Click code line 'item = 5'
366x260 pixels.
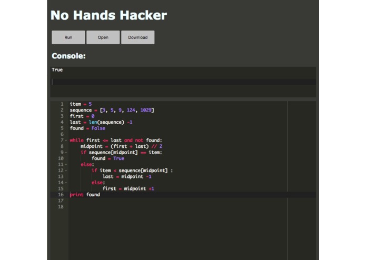point(81,104)
